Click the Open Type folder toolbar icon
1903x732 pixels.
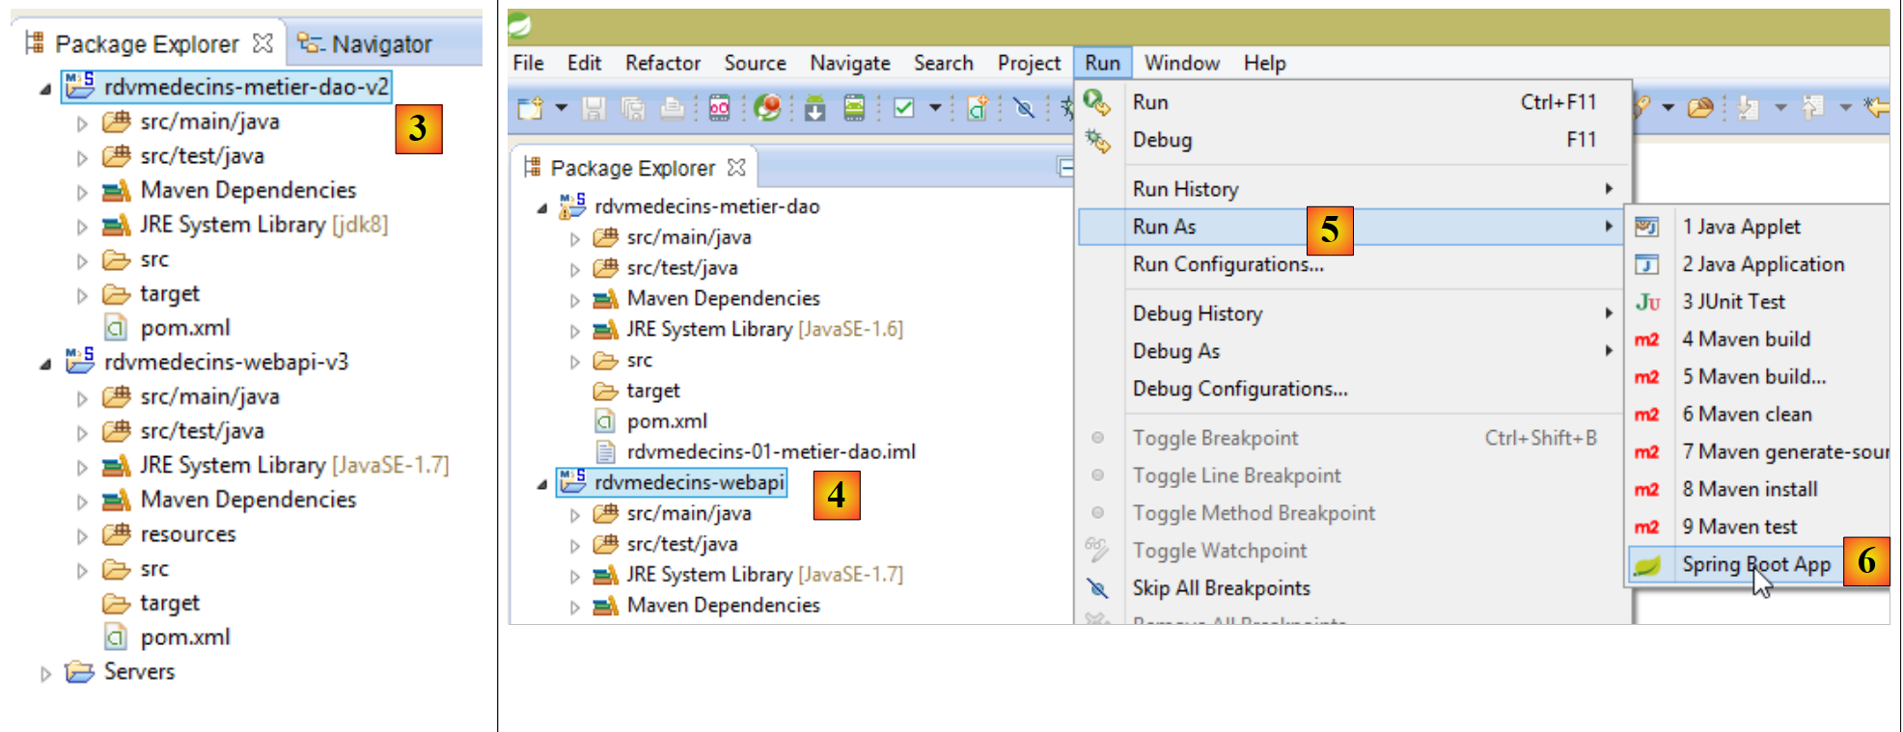click(x=1700, y=108)
